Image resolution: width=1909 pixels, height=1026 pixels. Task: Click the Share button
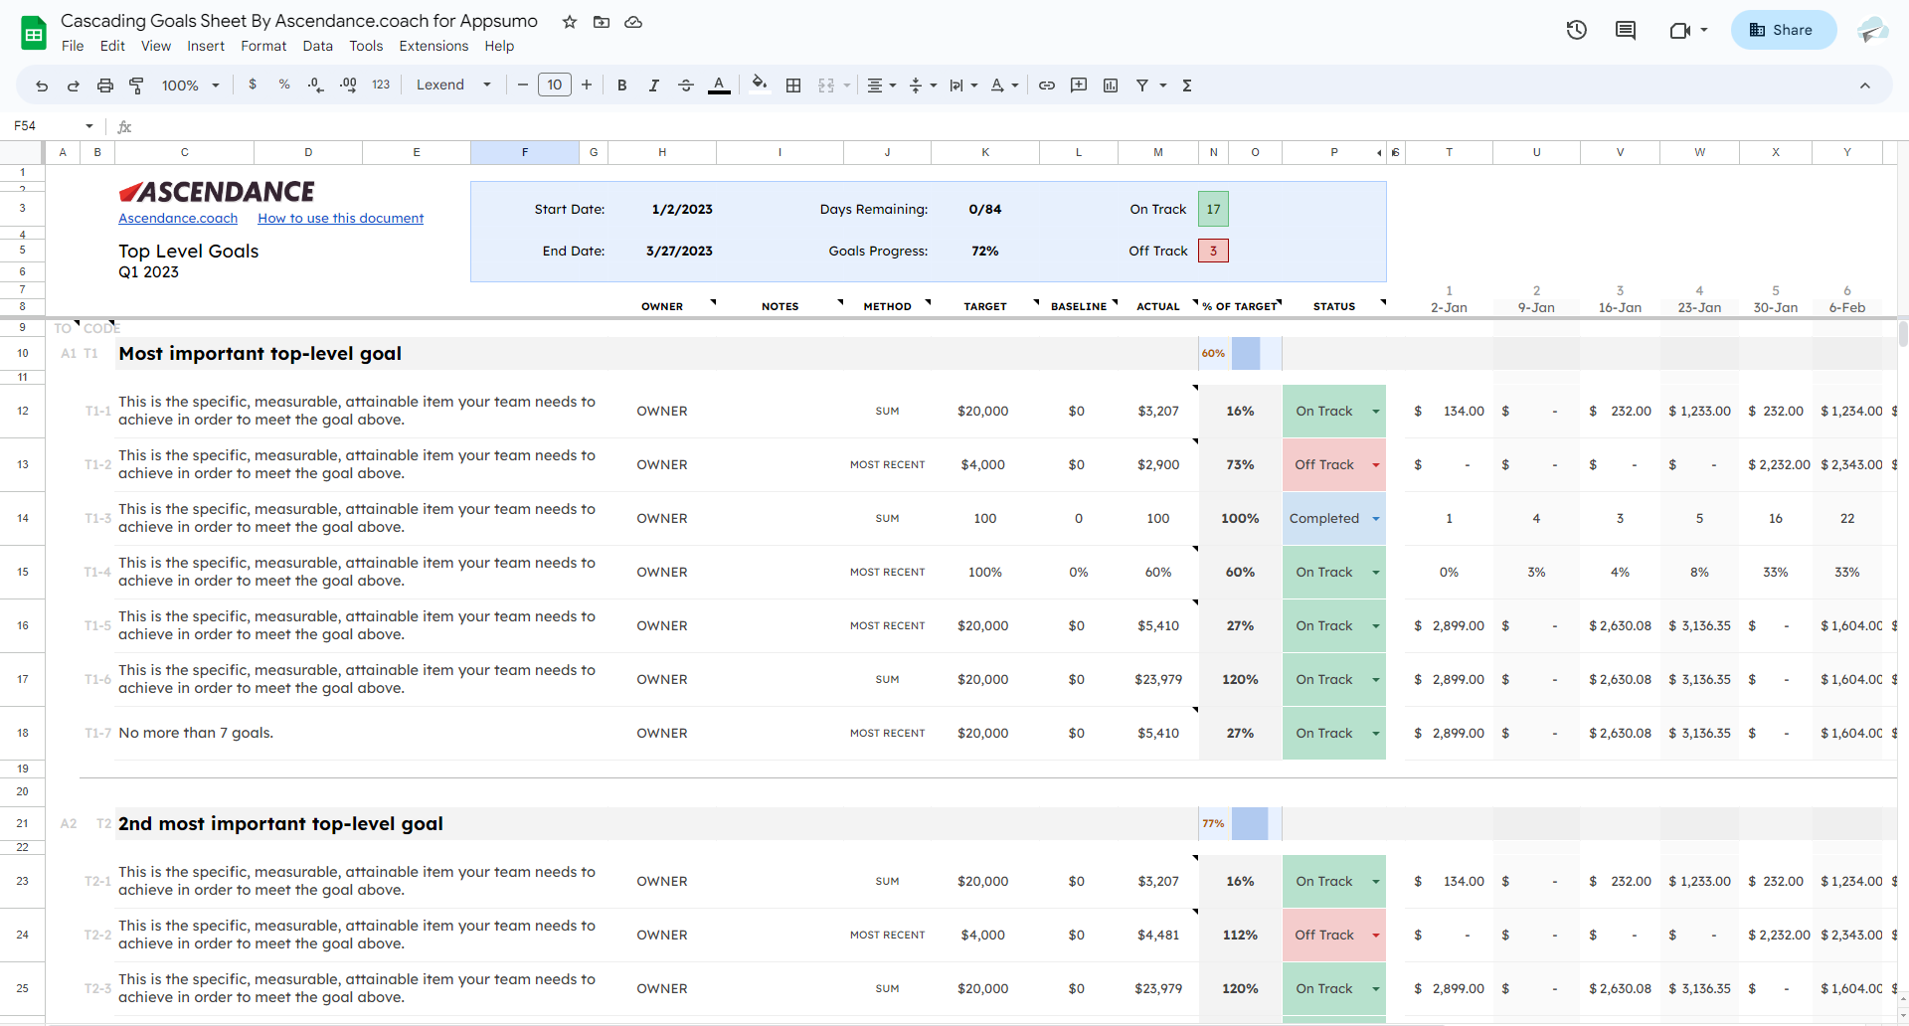[x=1783, y=30]
